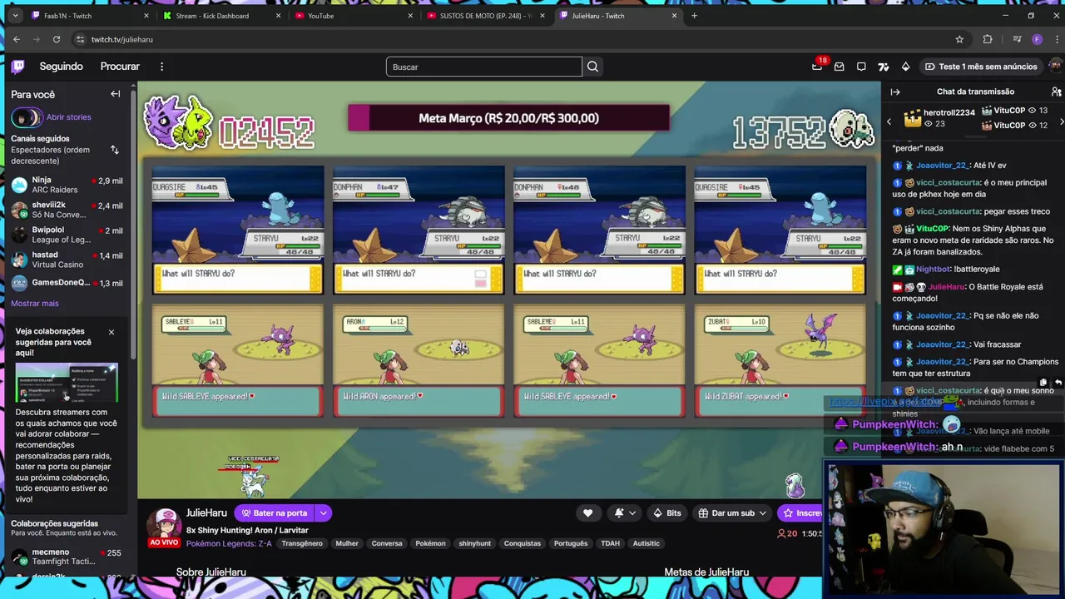
Task: Click the Inscrever subscribe button
Action: point(801,513)
